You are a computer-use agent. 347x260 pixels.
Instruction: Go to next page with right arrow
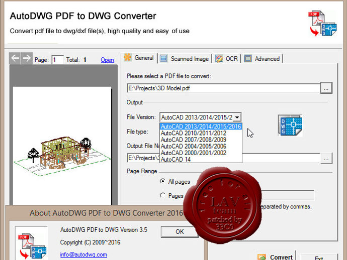click(27, 58)
